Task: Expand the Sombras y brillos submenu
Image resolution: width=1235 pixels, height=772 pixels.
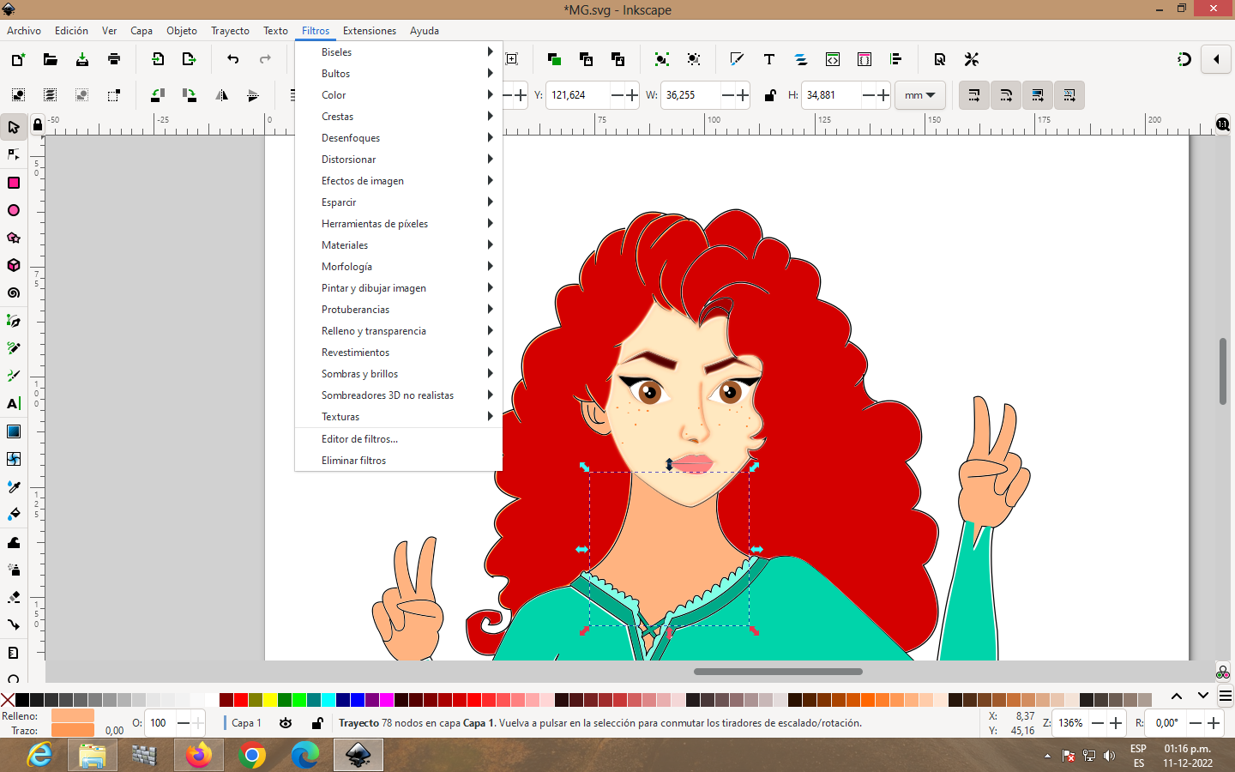Action: [398, 374]
